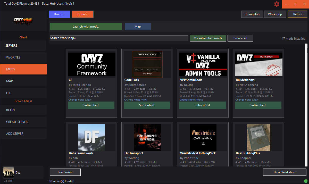Load more workshop mods
Screen dimensions: 309x184
[x=65, y=172]
